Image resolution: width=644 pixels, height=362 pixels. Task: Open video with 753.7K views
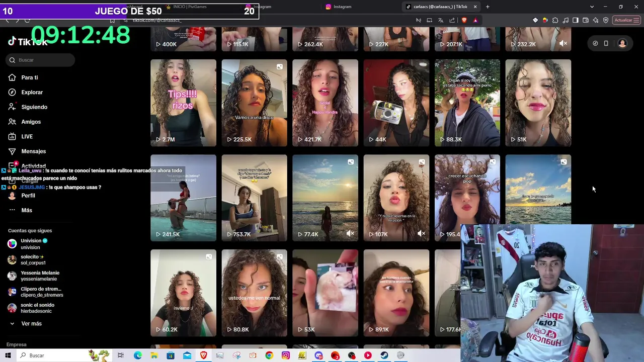tap(254, 198)
